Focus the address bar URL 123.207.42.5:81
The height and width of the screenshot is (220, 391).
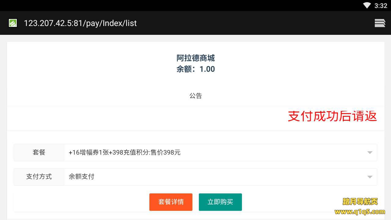pos(80,23)
